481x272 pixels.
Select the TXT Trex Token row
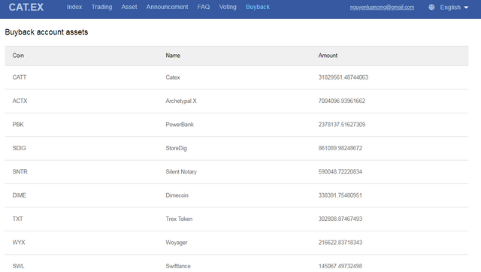237,219
